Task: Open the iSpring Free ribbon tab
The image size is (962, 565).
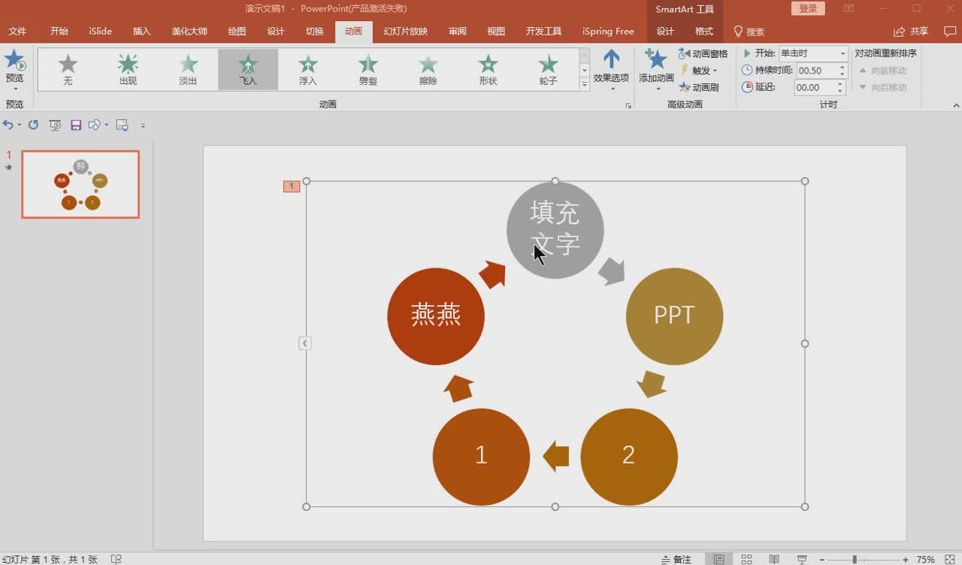Action: coord(608,32)
